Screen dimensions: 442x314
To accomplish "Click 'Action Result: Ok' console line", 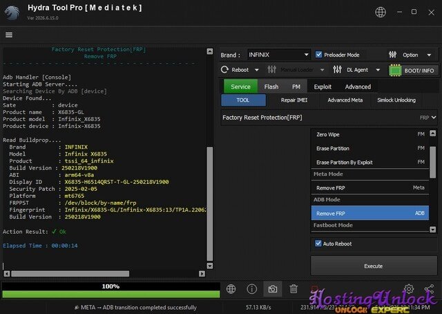I will [35, 232].
